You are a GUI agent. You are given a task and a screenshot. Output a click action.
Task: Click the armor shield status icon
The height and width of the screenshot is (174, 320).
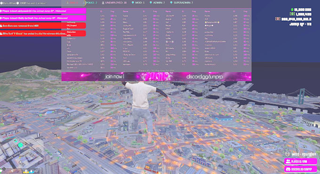12,171
